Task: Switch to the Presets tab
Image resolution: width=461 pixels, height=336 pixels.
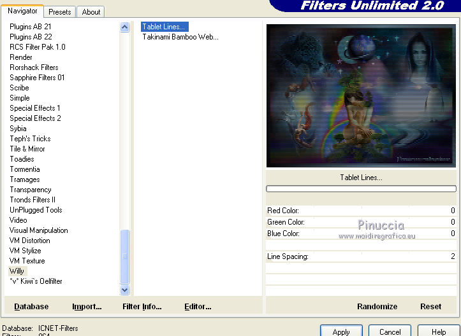Action: 60,12
